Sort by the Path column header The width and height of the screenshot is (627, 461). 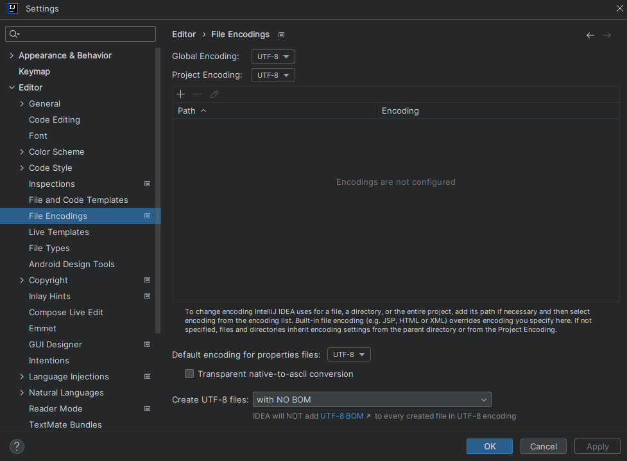[275, 110]
